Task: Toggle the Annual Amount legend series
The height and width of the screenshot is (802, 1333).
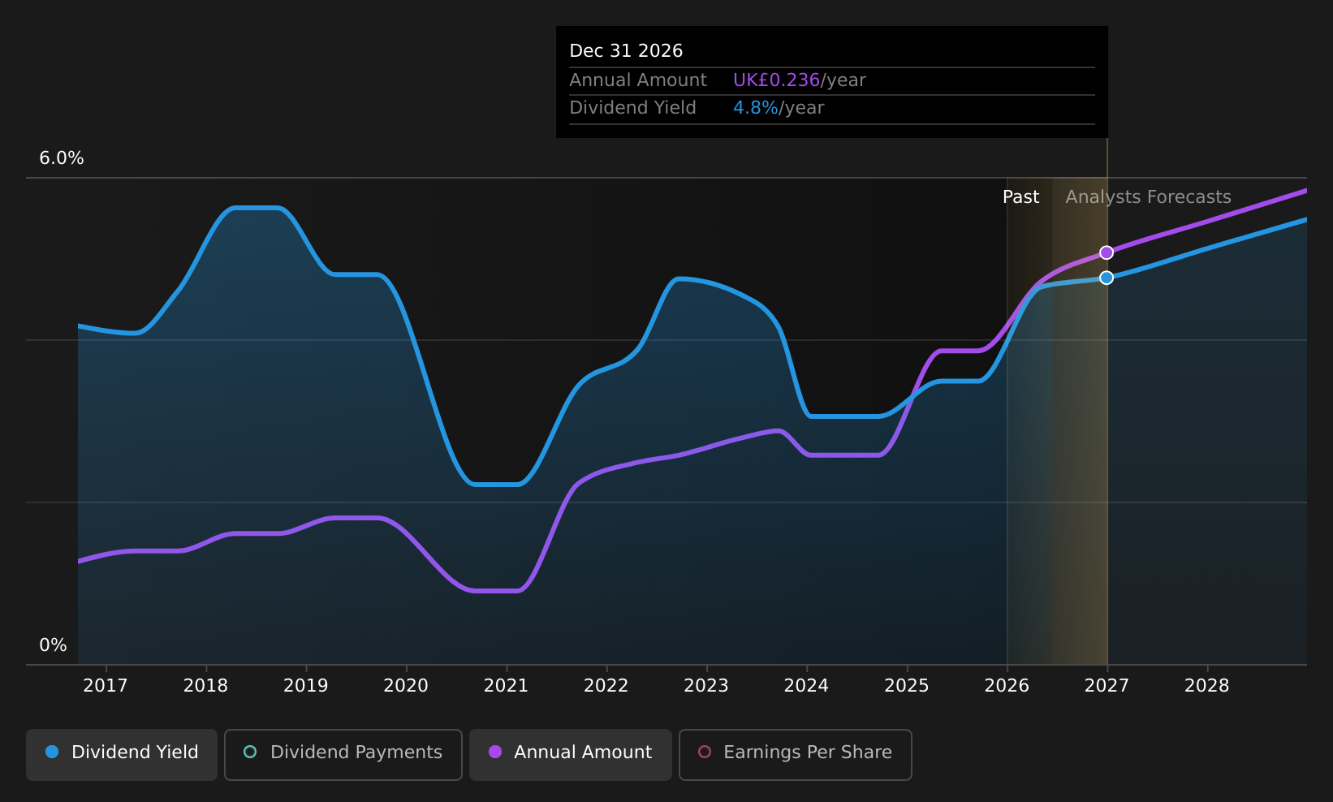Action: (x=571, y=754)
